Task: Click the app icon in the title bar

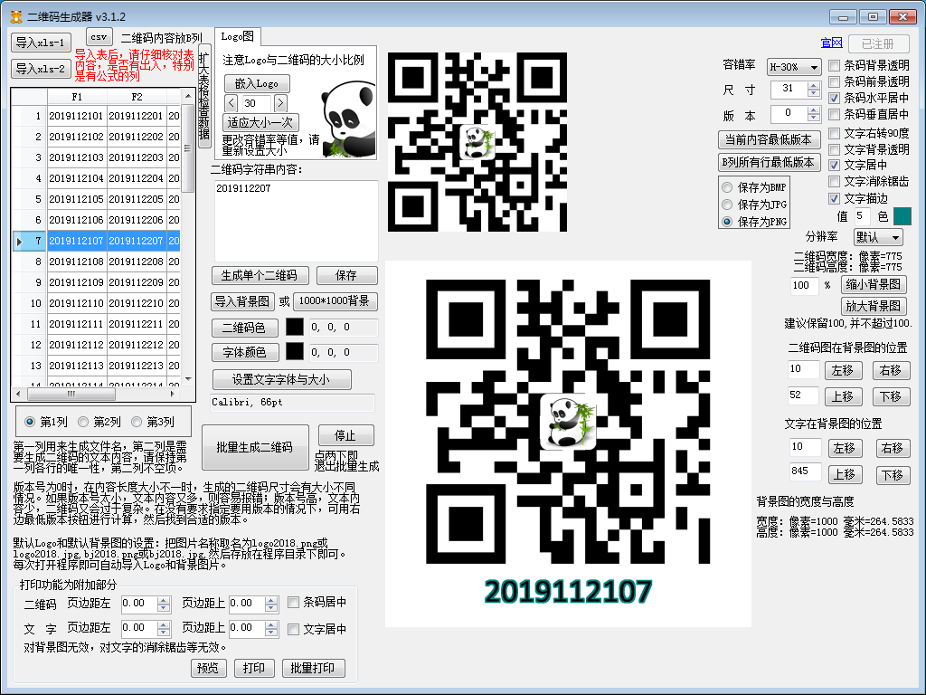Action: coord(16,16)
